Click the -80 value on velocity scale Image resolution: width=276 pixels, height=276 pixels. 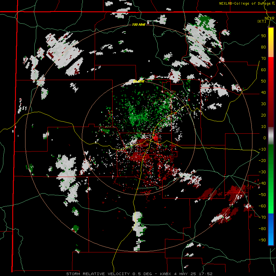262,229
